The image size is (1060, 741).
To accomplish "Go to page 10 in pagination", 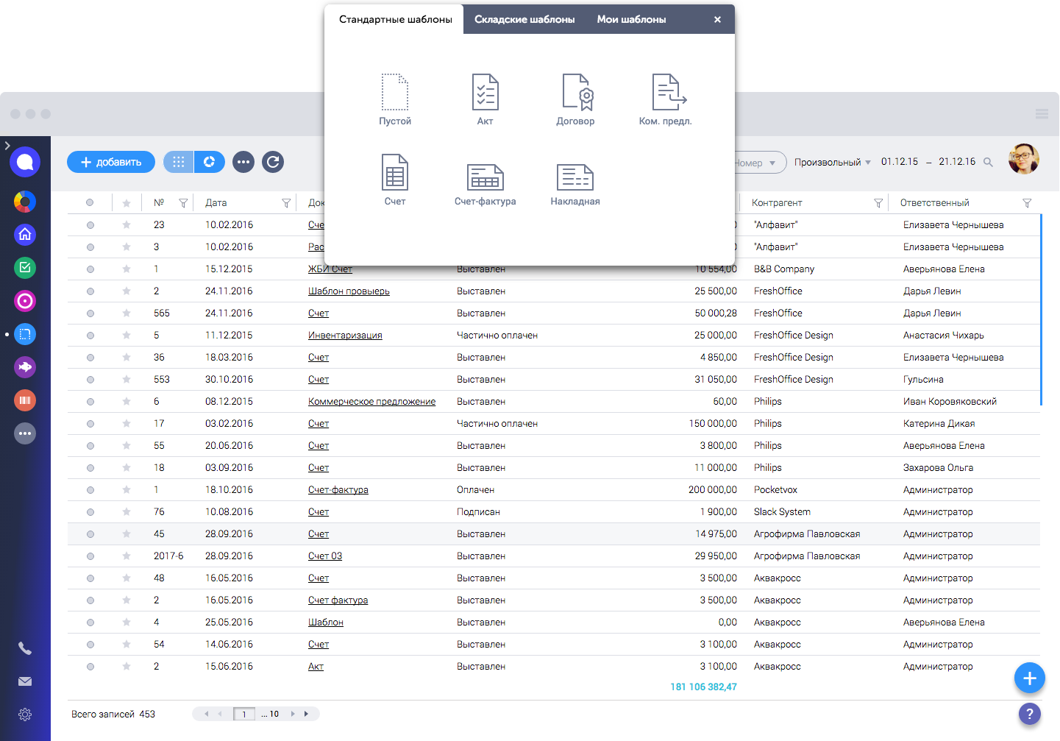I will coord(274,714).
